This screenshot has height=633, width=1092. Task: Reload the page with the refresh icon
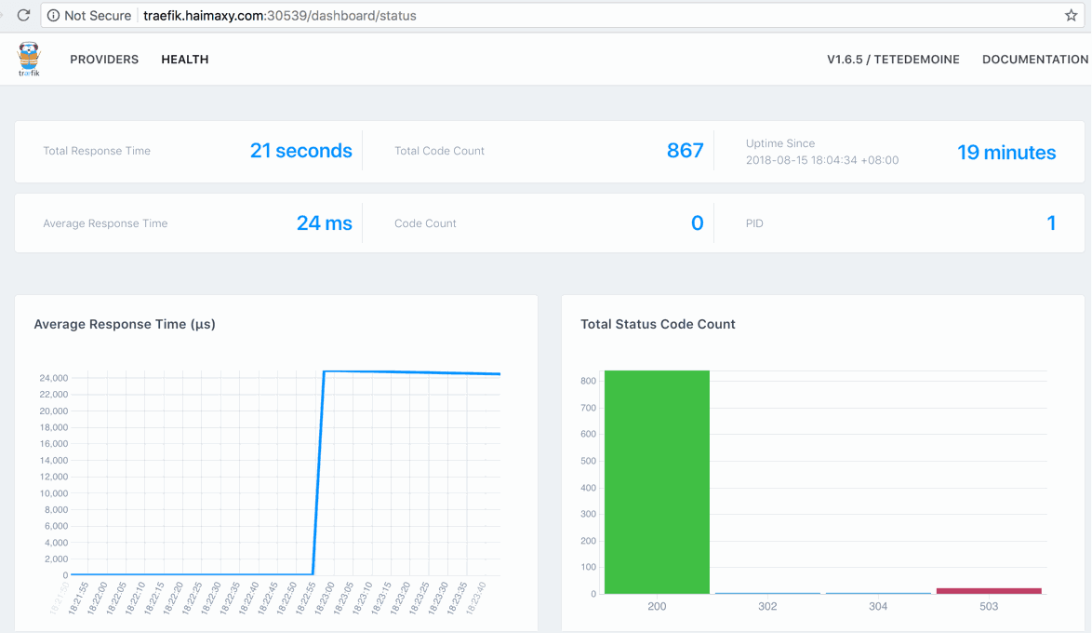tap(23, 16)
